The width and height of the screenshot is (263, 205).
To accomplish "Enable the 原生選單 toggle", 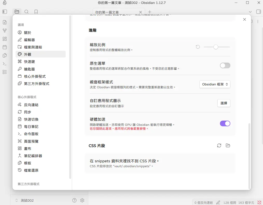I will click(225, 65).
